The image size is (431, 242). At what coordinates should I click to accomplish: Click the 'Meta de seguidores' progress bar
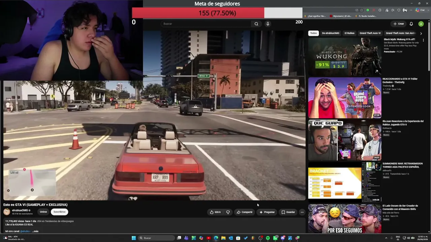tap(217, 13)
